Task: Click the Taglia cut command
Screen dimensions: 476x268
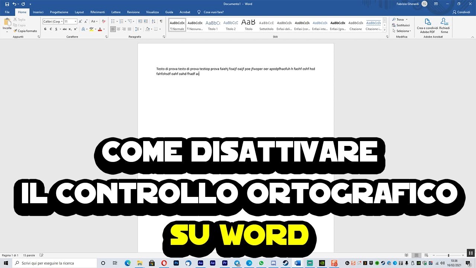Action: pyautogui.click(x=20, y=19)
